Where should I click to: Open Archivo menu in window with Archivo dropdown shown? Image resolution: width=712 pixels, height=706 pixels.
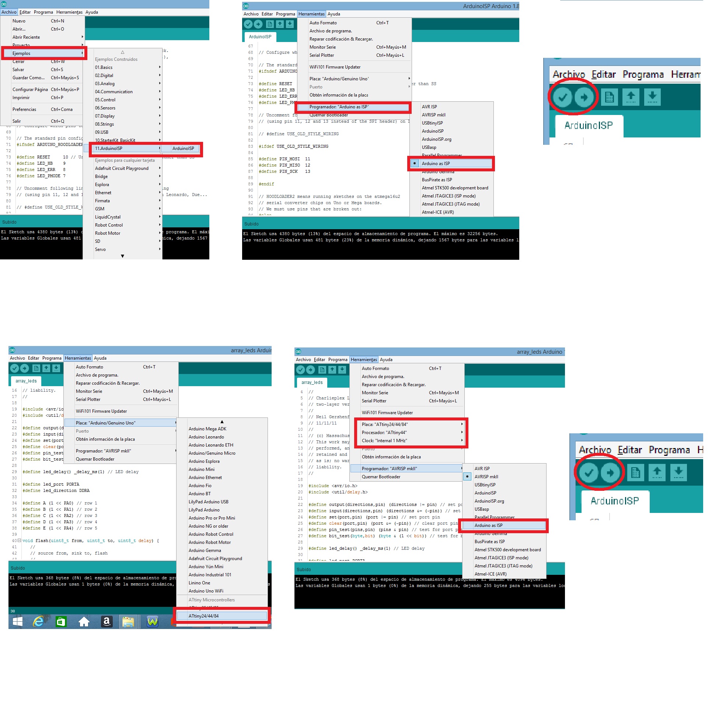[9, 12]
